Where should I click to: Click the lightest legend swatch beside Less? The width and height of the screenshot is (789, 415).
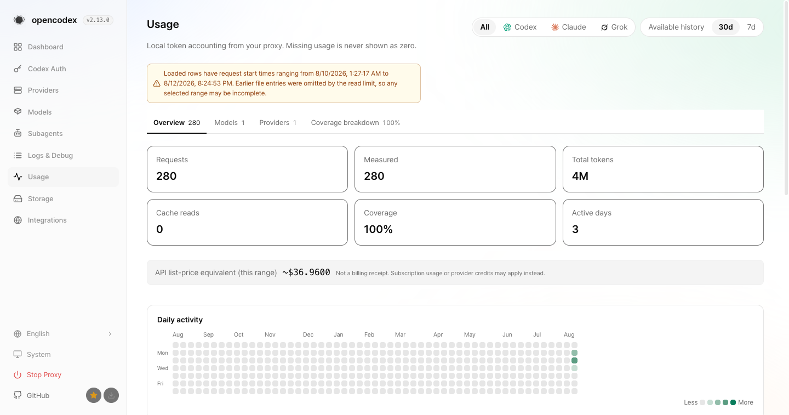(x=702, y=402)
